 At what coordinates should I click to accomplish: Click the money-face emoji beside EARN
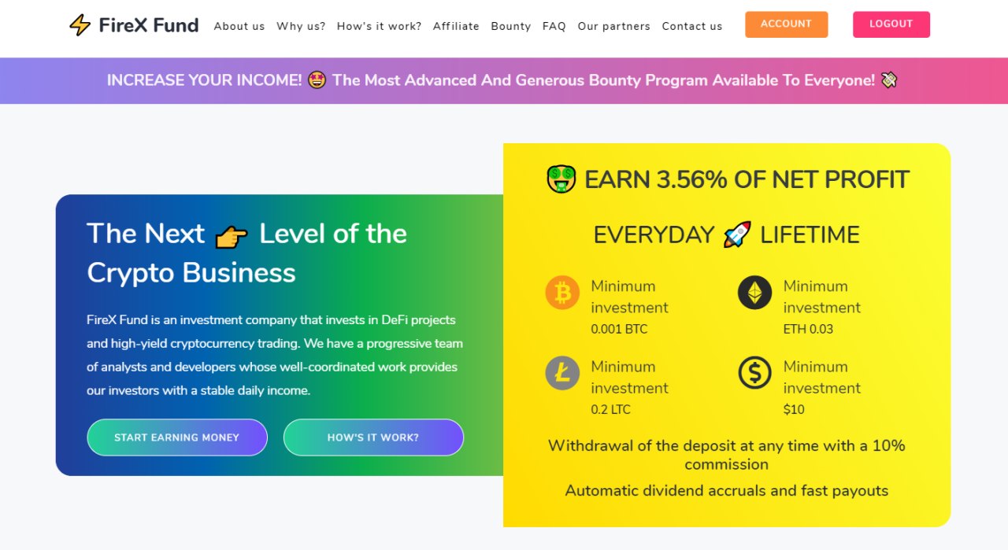coord(561,179)
